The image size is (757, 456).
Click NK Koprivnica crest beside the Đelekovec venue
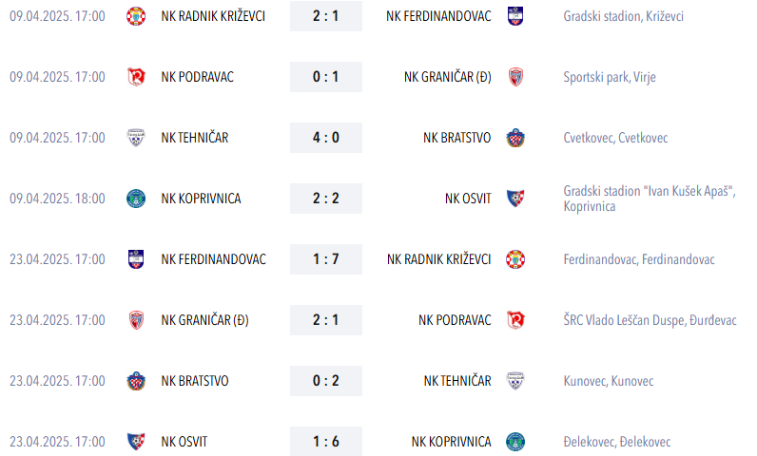click(x=515, y=442)
